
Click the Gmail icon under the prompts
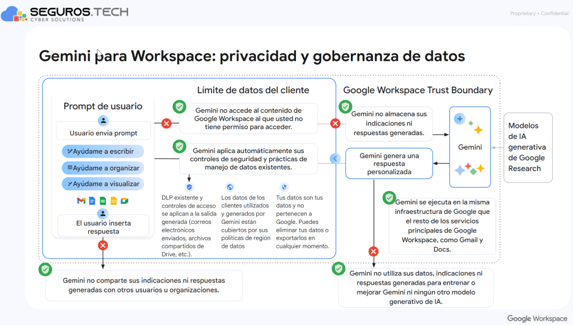pyautogui.click(x=81, y=200)
